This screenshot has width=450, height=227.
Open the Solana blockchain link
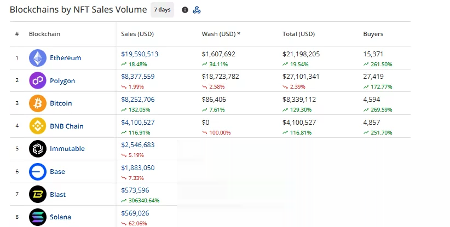pyautogui.click(x=60, y=217)
